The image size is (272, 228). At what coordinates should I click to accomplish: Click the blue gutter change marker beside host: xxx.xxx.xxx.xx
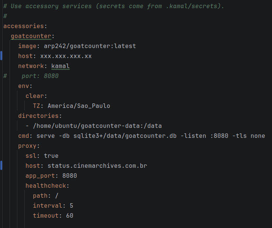pyautogui.click(x=1, y=56)
